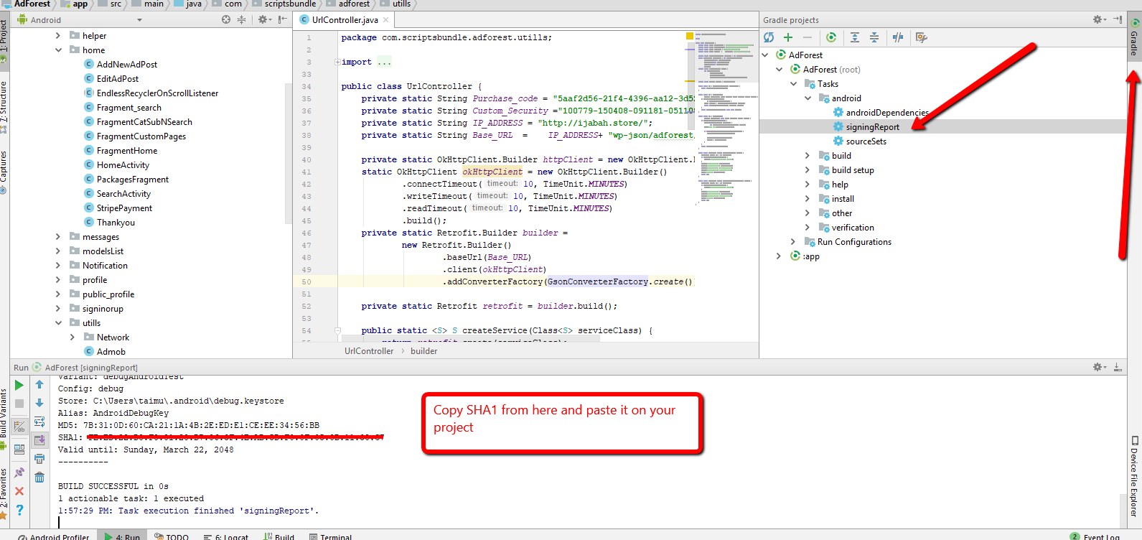
Task: Open Gradle settings wrench icon
Action: coord(922,37)
